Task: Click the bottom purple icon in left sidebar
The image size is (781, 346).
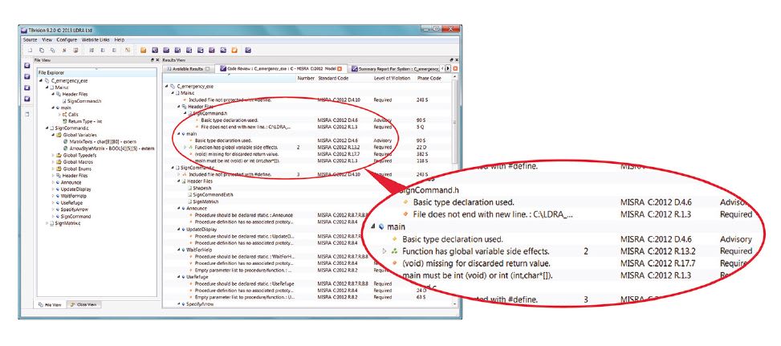Action: coord(27,99)
